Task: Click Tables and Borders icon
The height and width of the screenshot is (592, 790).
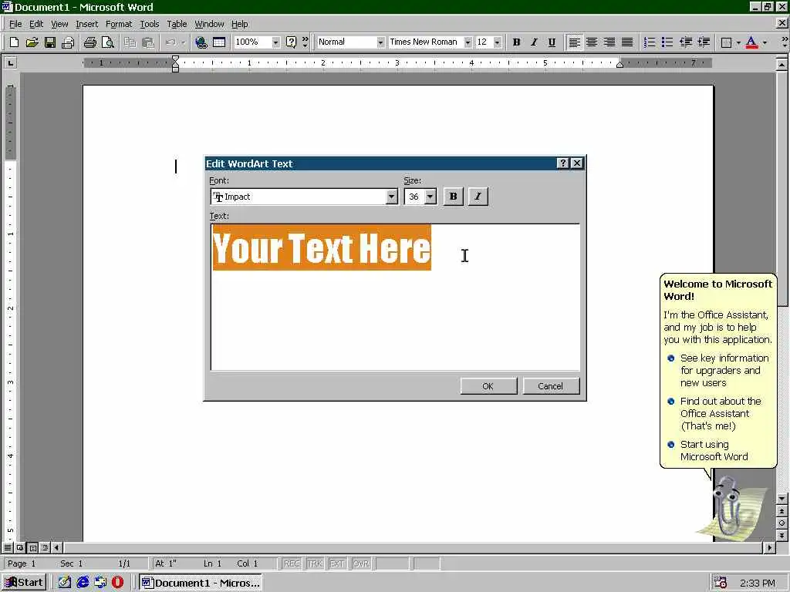Action: tap(219, 42)
